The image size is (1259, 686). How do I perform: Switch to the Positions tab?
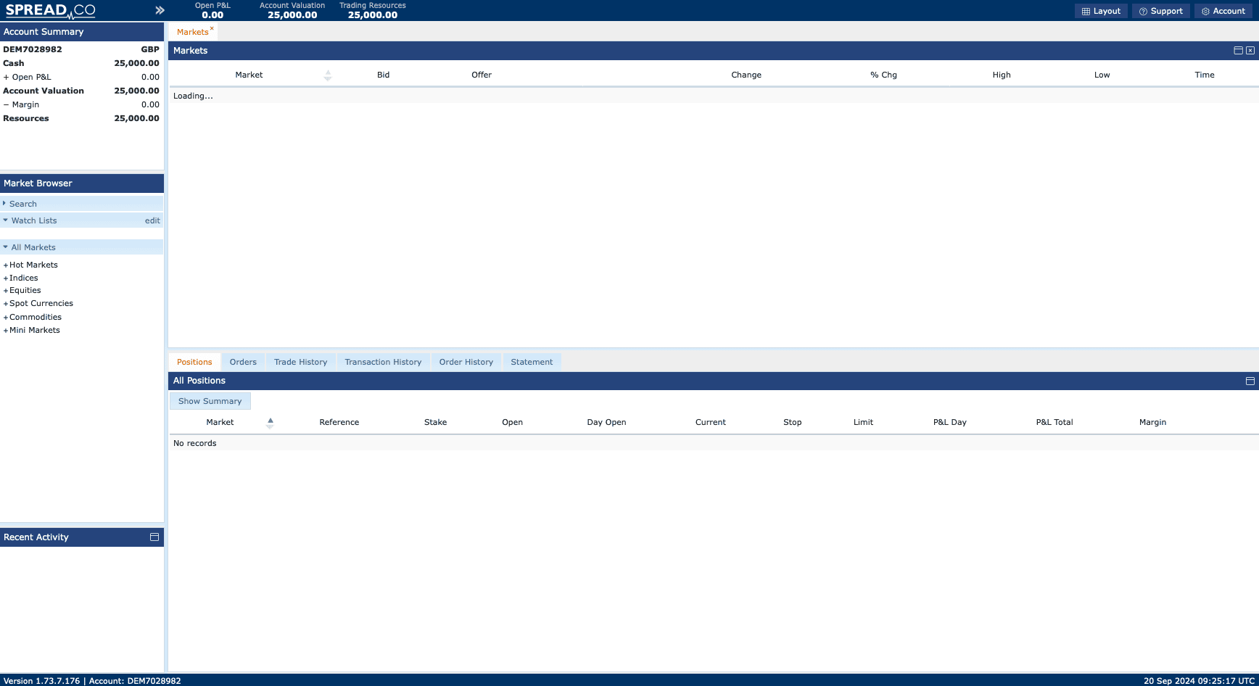coord(194,362)
